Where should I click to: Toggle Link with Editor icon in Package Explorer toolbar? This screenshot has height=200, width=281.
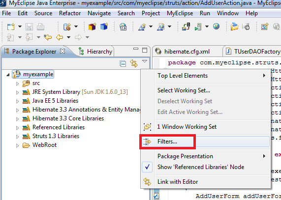click(134, 63)
